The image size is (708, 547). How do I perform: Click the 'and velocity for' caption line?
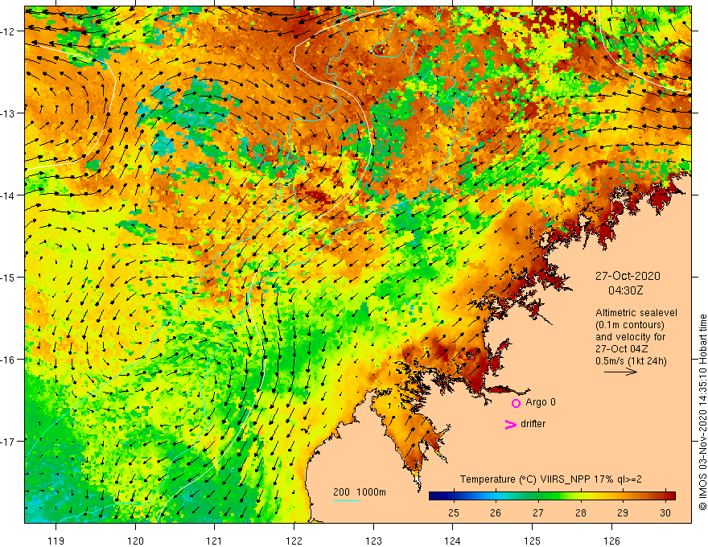click(x=631, y=337)
